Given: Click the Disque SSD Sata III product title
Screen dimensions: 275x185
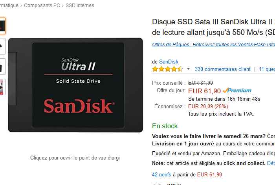Looking at the screenshot, I should pyautogui.click(x=213, y=27).
